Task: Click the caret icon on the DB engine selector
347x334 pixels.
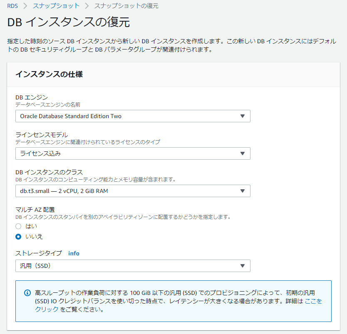Action: tap(243, 116)
